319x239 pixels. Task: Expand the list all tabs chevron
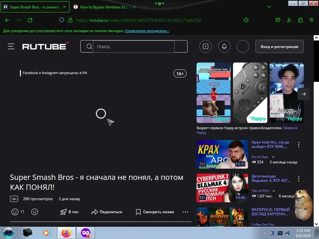(x=269, y=7)
